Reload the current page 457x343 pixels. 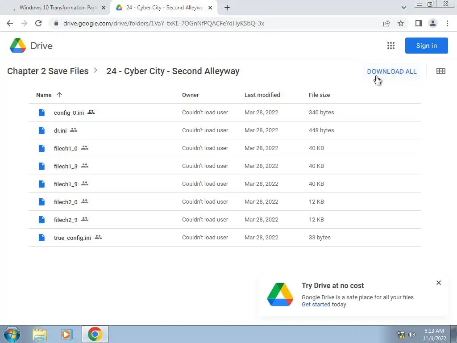[x=38, y=23]
